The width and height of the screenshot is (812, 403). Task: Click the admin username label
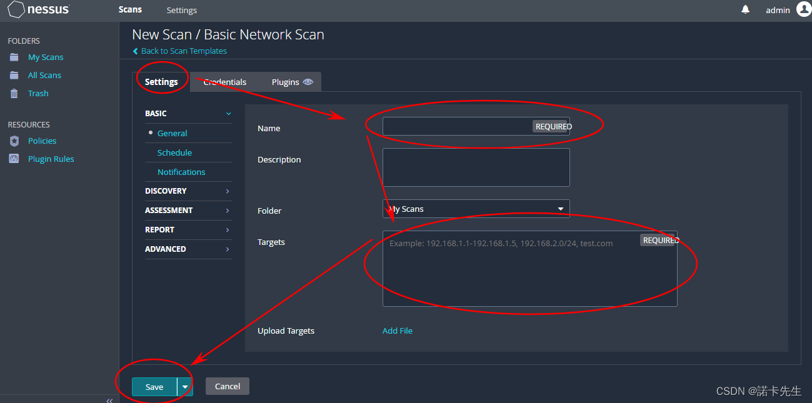(x=778, y=10)
